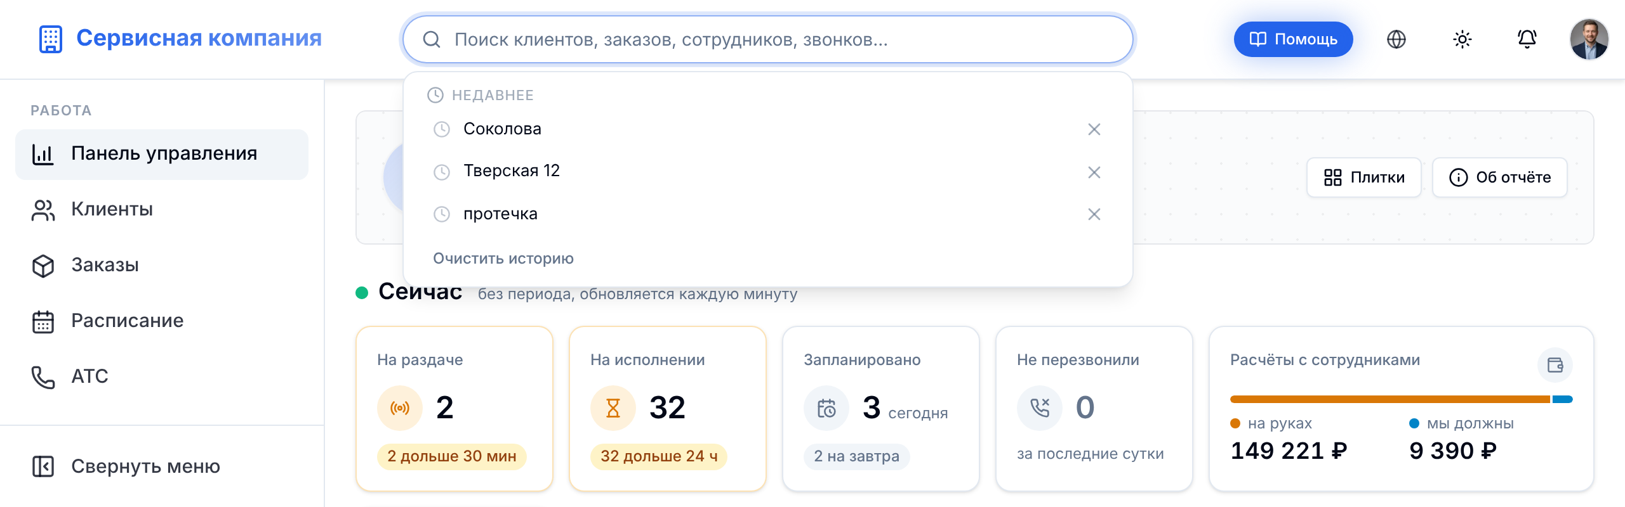Open the На раздаче card
The height and width of the screenshot is (507, 1625).
point(454,409)
